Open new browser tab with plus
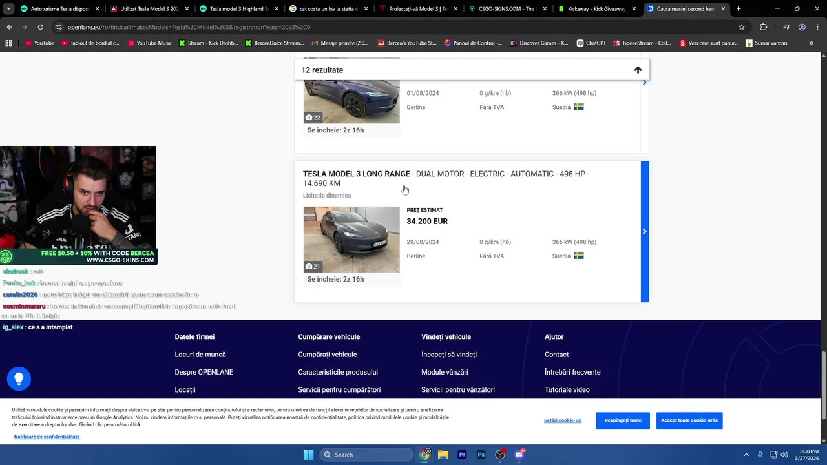The width and height of the screenshot is (827, 465). click(x=738, y=9)
